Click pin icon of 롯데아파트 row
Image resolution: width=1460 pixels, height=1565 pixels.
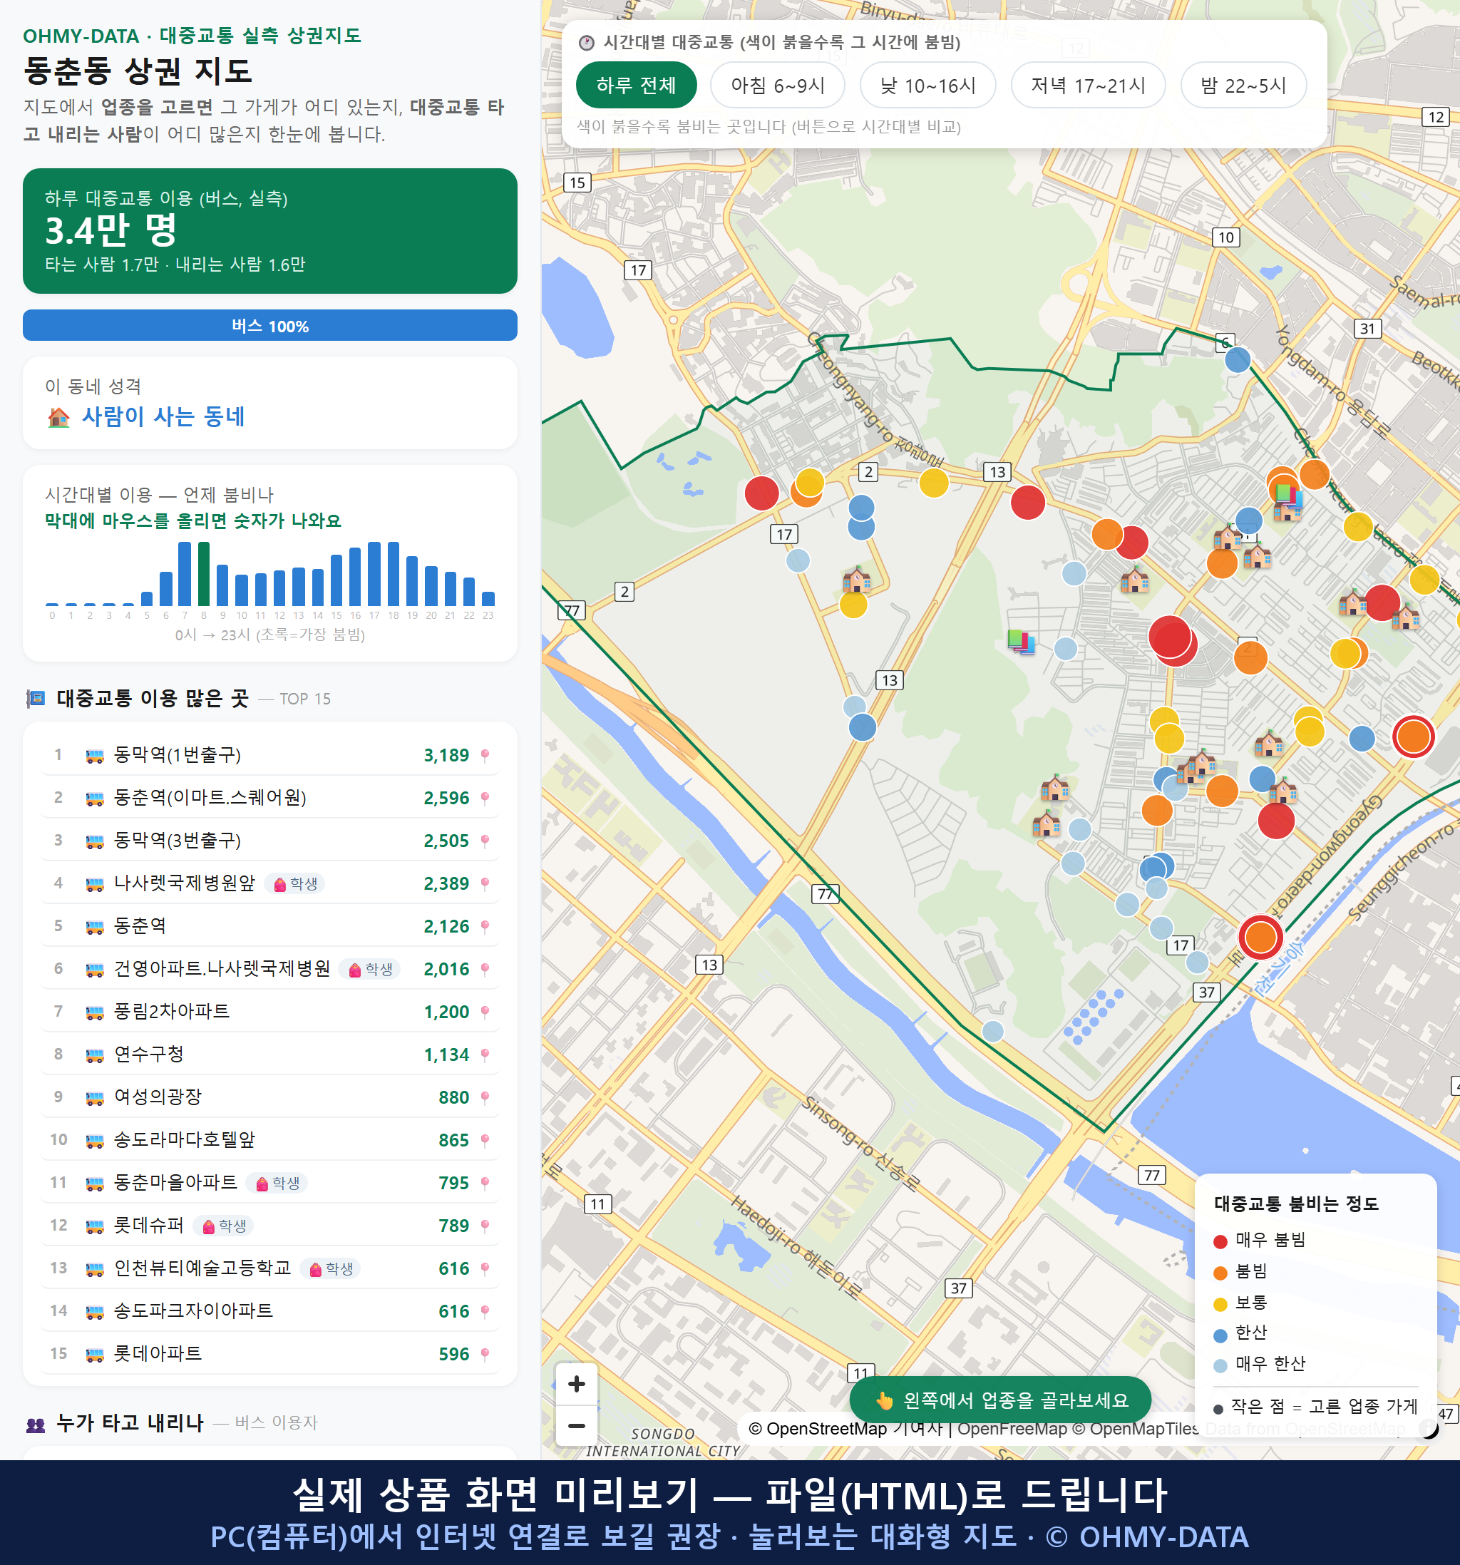pyautogui.click(x=485, y=1354)
